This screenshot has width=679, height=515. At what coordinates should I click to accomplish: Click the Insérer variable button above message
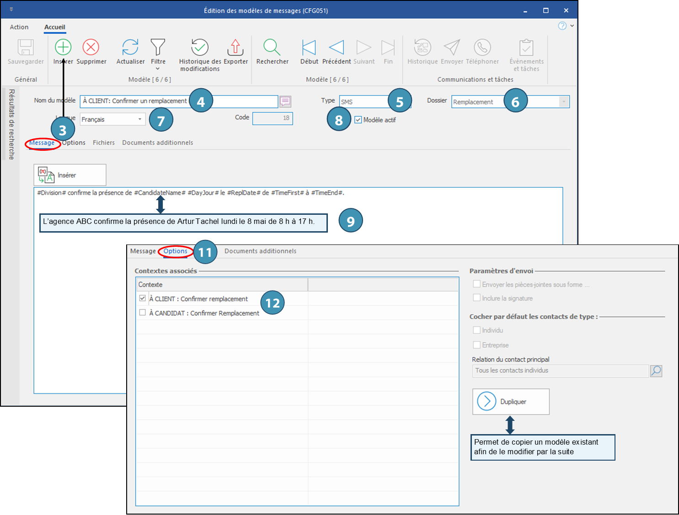tap(70, 175)
